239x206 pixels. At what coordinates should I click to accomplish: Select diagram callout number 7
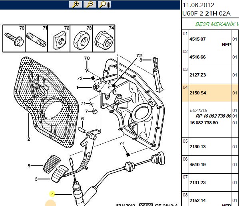tap(86, 111)
